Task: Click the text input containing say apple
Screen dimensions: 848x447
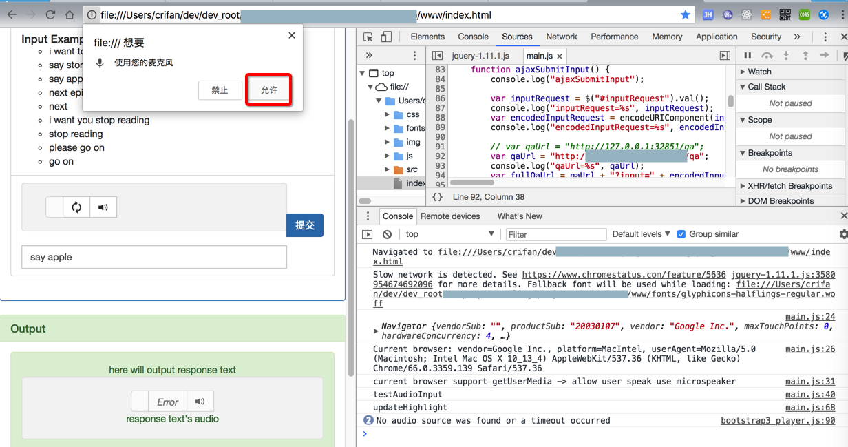Action: point(154,257)
